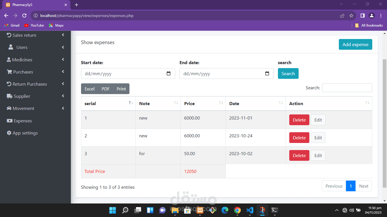Open the Medicines sidebar menu label
This screenshot has width=387, height=217.
(22, 60)
